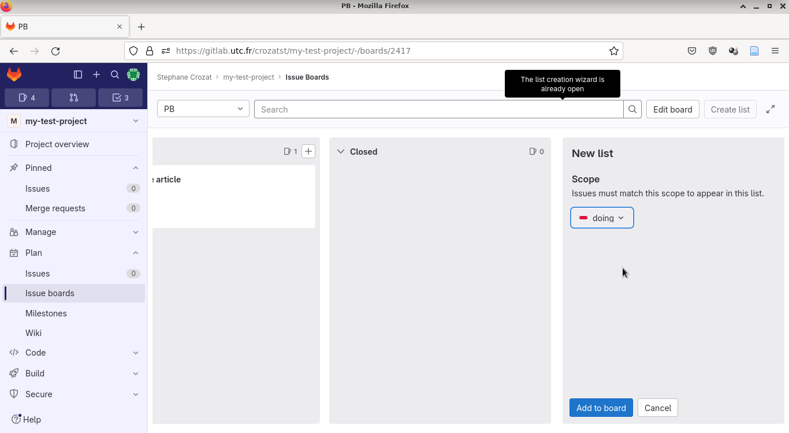Open the PB board selector dropdown
The height and width of the screenshot is (433, 789).
click(203, 109)
